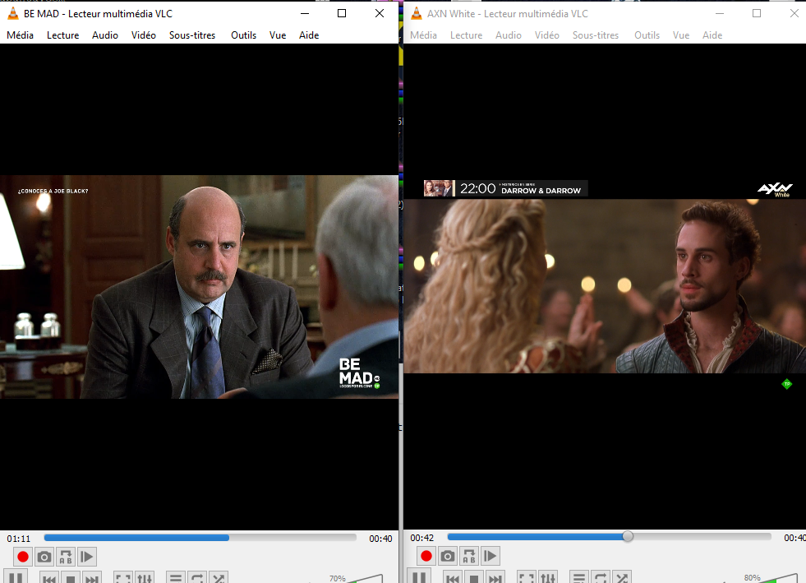806x583 pixels.
Task: Toggle random playback in BE MAD window
Action: 219,578
